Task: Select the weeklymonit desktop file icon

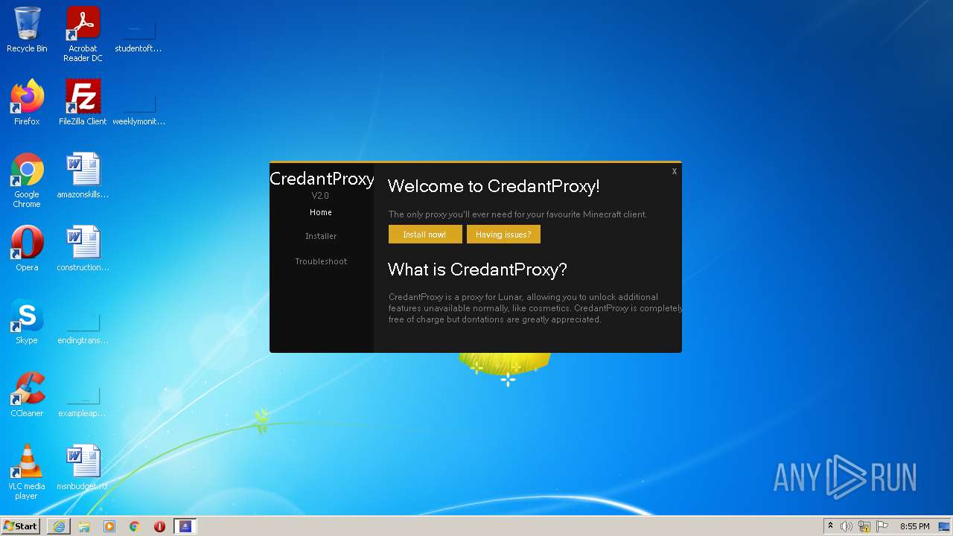Action: [x=138, y=107]
